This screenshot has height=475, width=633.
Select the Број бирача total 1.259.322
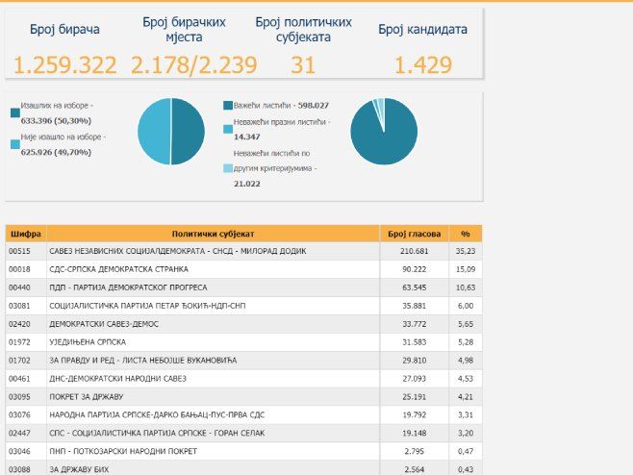coord(64,65)
